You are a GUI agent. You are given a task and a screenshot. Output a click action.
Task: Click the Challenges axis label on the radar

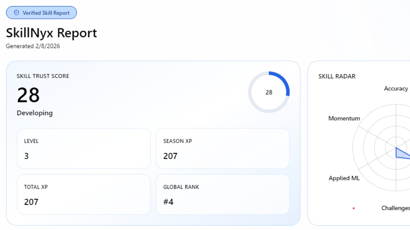coord(395,208)
